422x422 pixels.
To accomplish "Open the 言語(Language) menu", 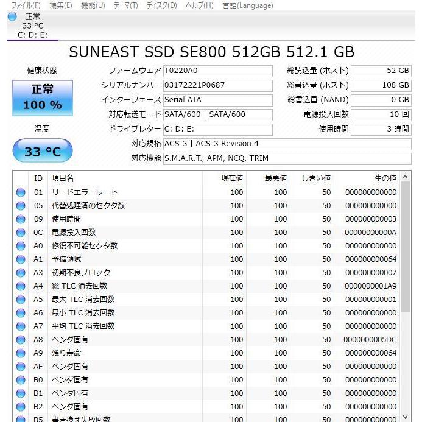I will 248,5.
